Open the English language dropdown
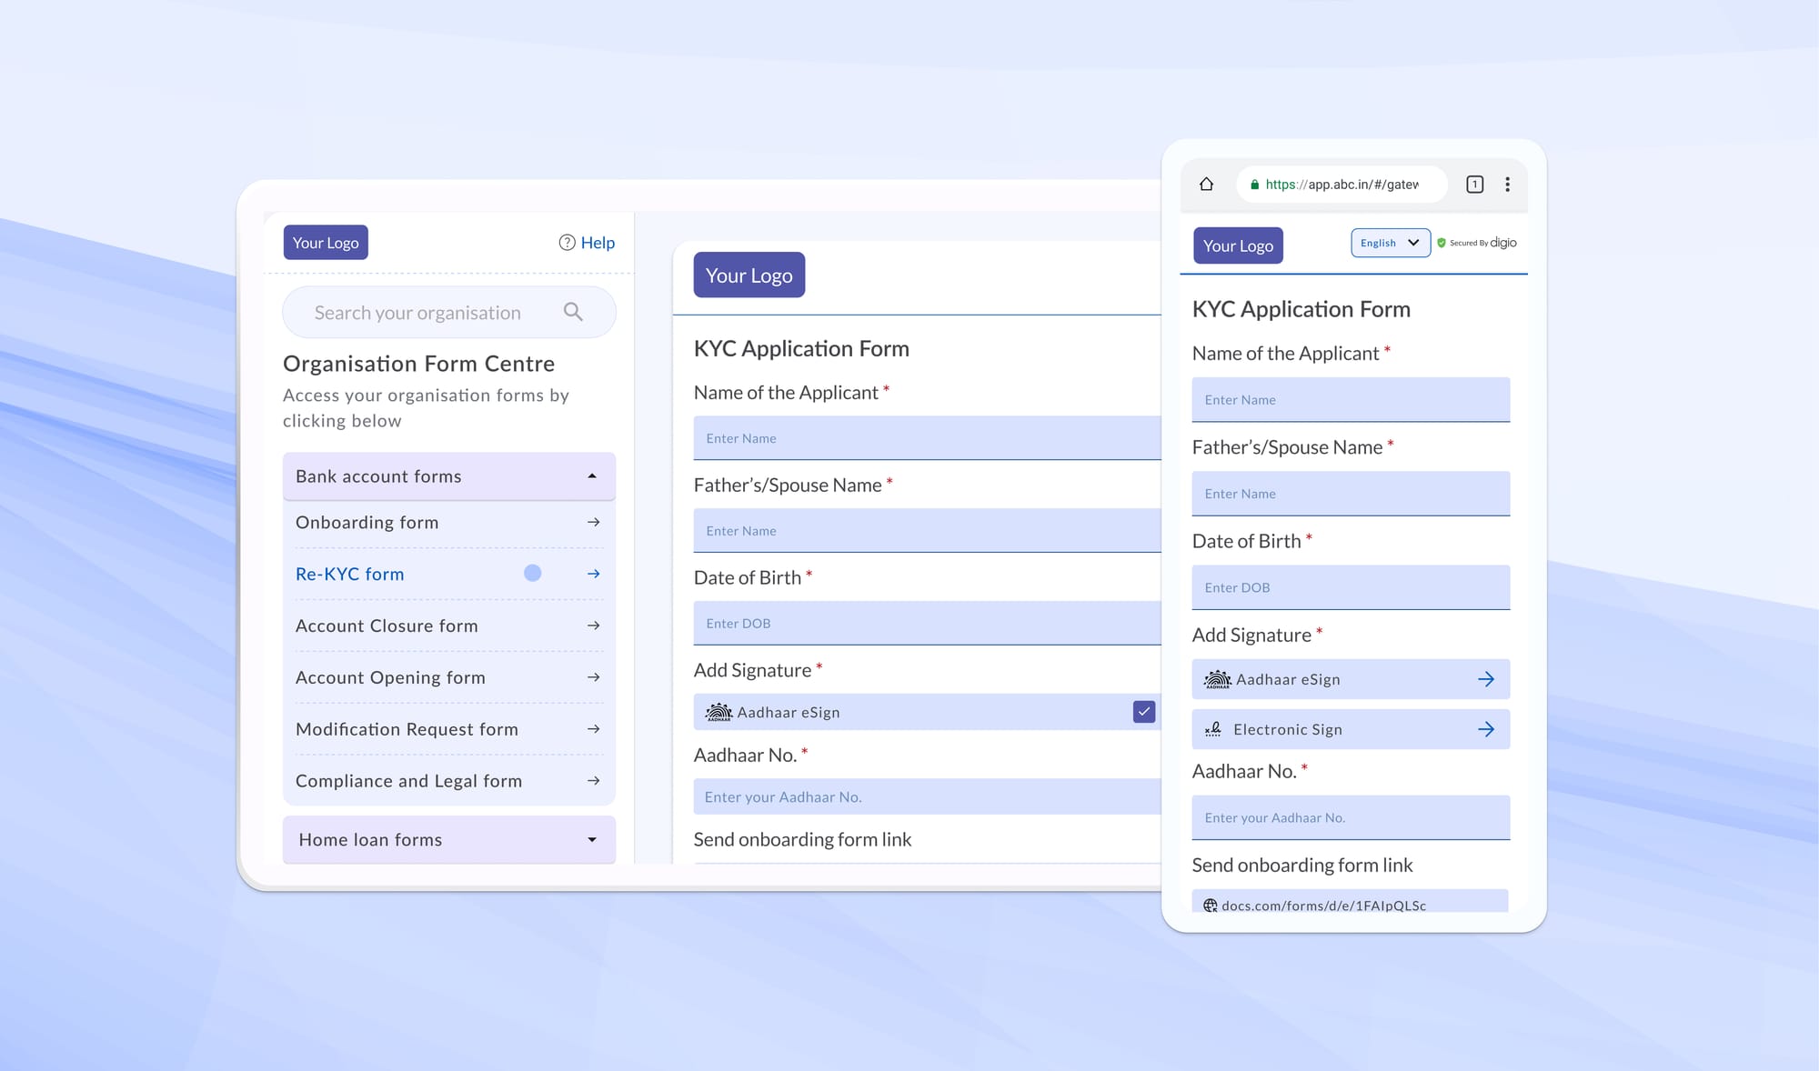 [1390, 243]
